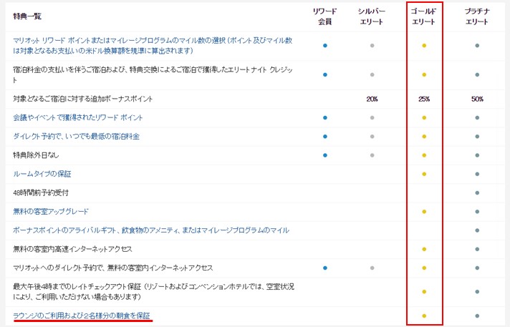Viewport: 510px width, 327px height.
Task: Follow the ルームタイプの保証 link
Action: (x=42, y=174)
